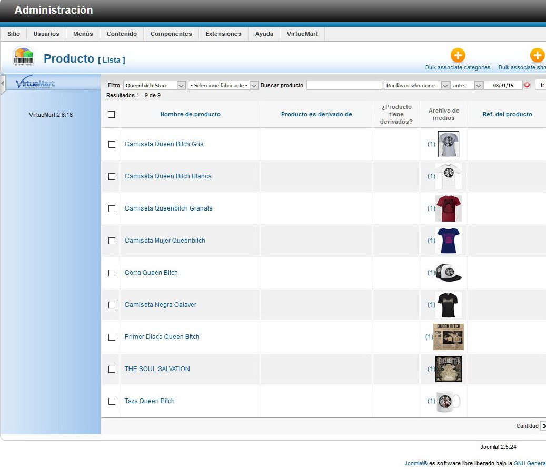
Task: Click the 08/31/15 date field
Action: [503, 85]
